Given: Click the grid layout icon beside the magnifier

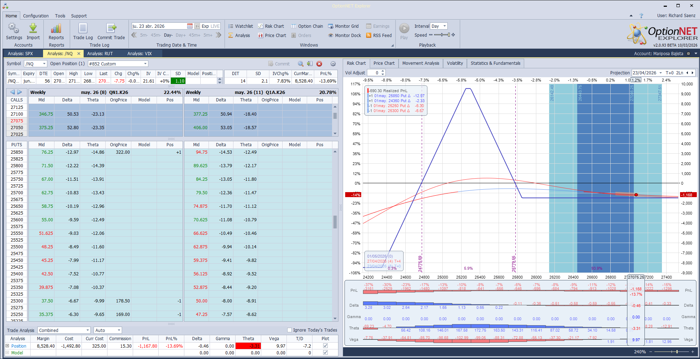Looking at the screenshot, I should (310, 64).
